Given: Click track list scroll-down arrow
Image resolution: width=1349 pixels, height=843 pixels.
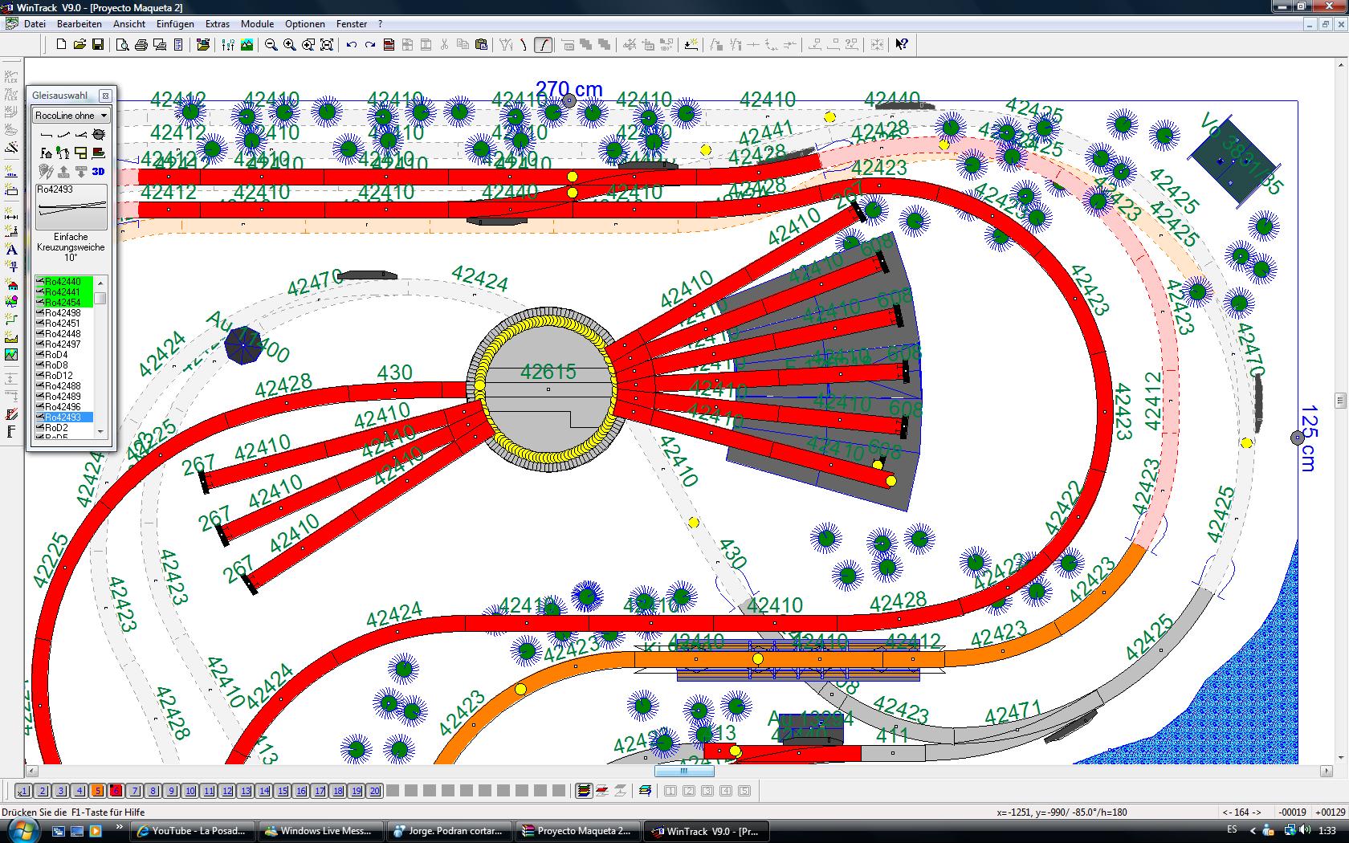Looking at the screenshot, I should pos(100,432).
